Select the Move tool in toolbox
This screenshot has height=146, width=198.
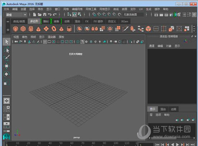click(6, 66)
